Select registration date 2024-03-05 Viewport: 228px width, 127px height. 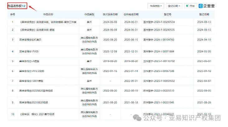point(204,52)
